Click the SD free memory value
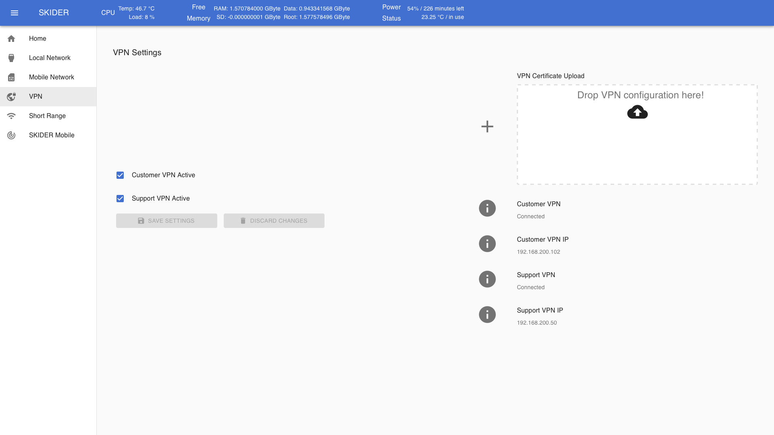The image size is (774, 435). coord(248,17)
